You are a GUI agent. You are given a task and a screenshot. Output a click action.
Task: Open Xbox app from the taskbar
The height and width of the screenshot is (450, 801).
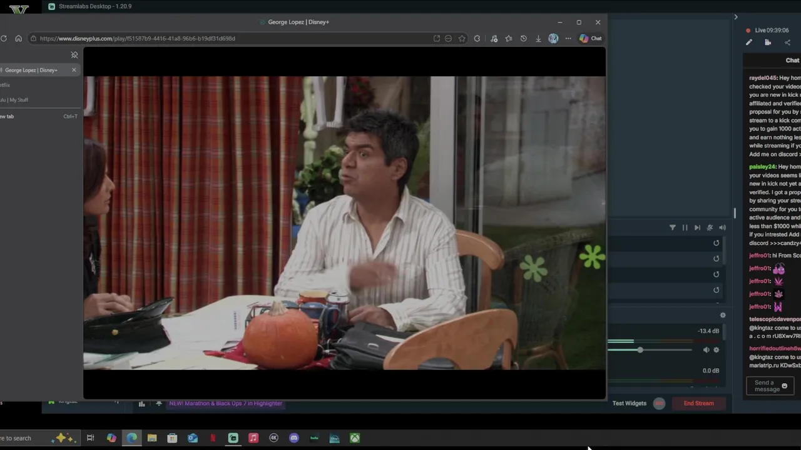[355, 438]
